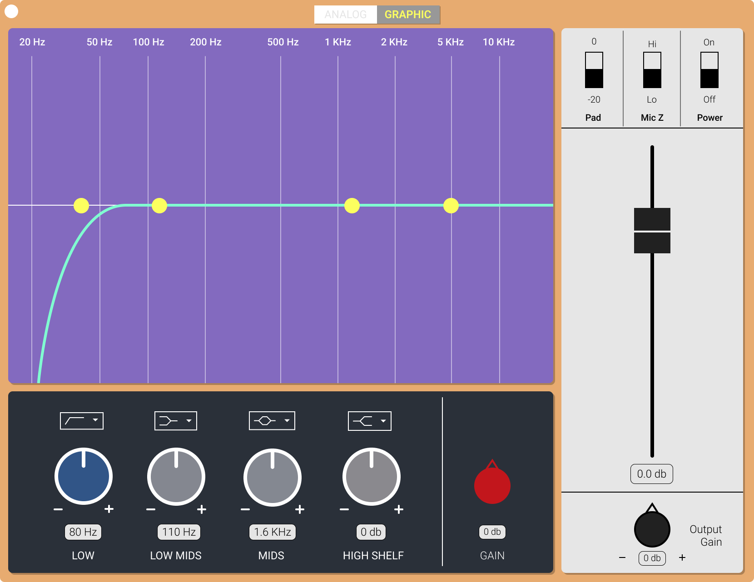Open the MIDS filter type dropdown
This screenshot has height=582, width=754.
[287, 421]
